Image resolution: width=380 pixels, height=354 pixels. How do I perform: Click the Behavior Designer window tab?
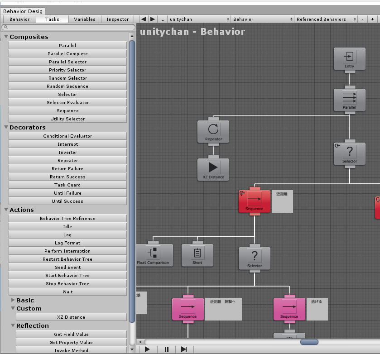pos(23,11)
